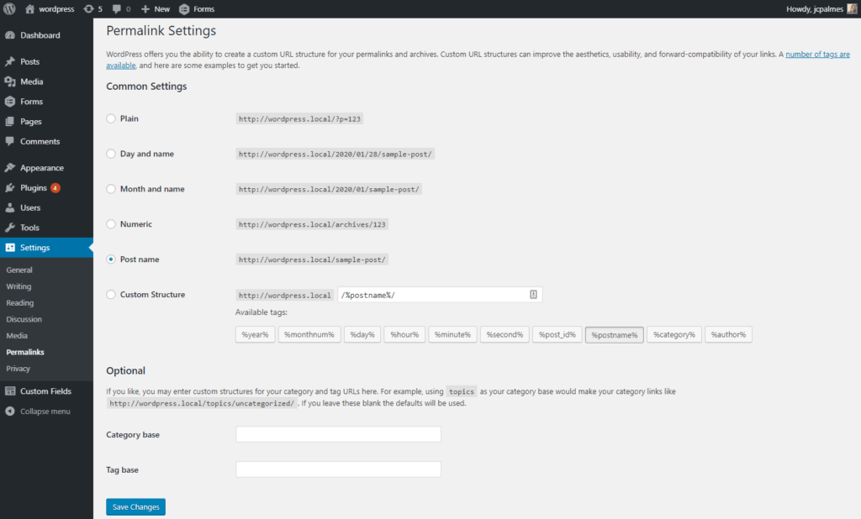Click the Users person icon in sidebar
This screenshot has width=861, height=519.
[10, 207]
